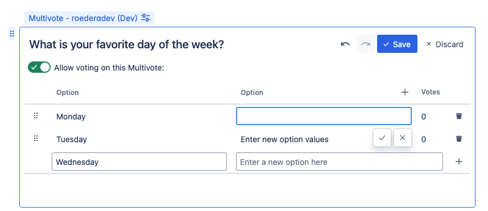This screenshot has height=211, width=488.
Task: Delete the Tuesday row with trash icon
Action: (459, 139)
